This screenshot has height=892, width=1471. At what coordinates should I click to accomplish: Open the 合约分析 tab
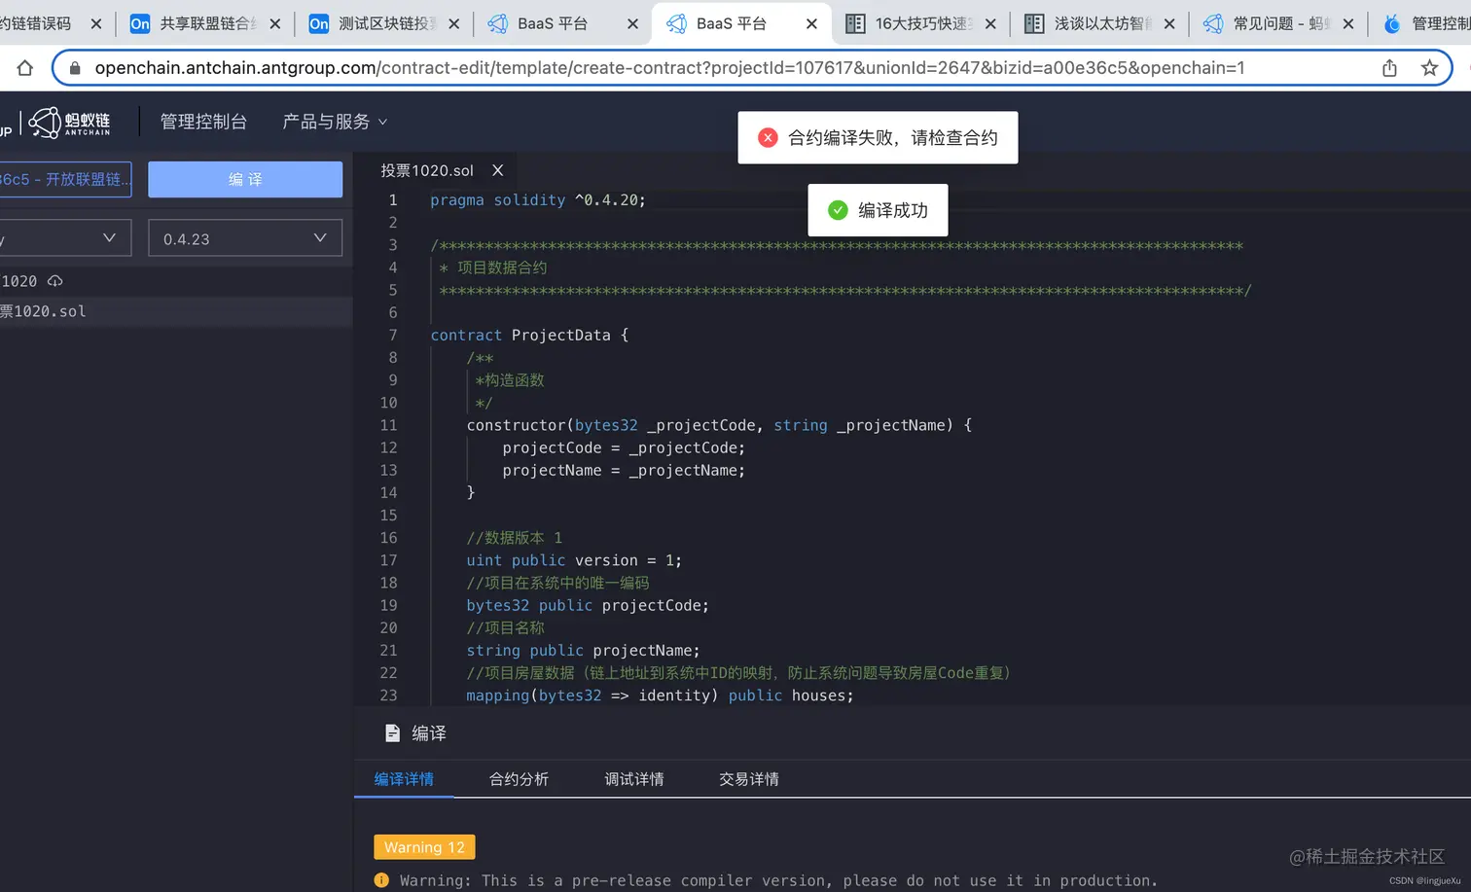click(519, 779)
